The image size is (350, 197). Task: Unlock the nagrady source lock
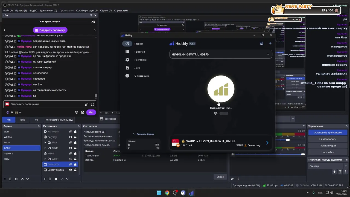point(75,137)
